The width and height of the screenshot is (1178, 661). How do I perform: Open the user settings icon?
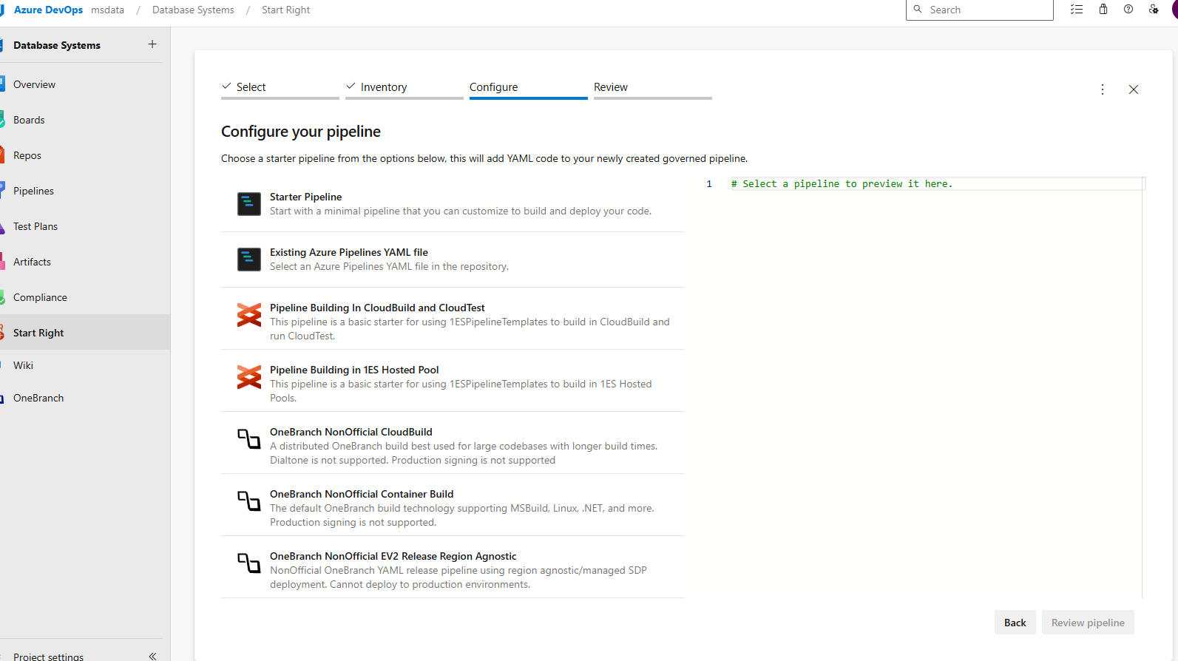[1154, 10]
